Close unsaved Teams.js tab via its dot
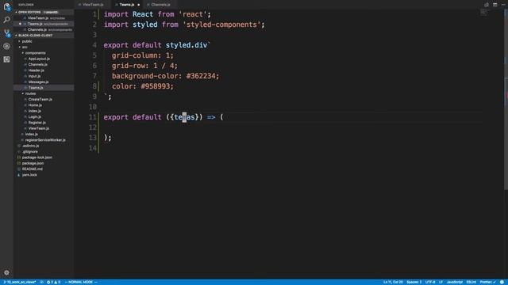This screenshot has width=508, height=285. tap(139, 5)
